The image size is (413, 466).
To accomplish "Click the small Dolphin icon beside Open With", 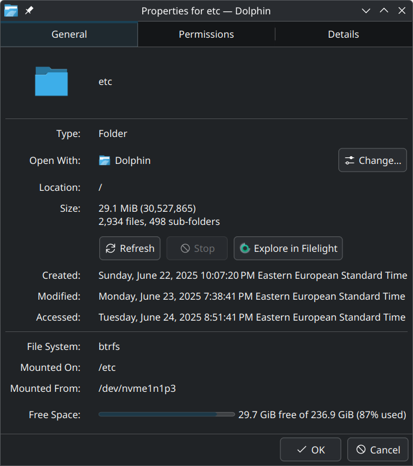I will coord(105,160).
